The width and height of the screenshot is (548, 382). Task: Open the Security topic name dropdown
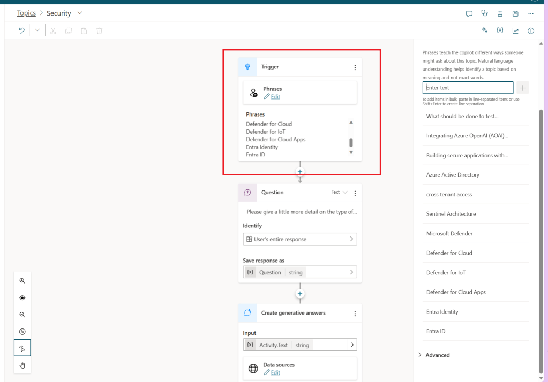pyautogui.click(x=80, y=13)
